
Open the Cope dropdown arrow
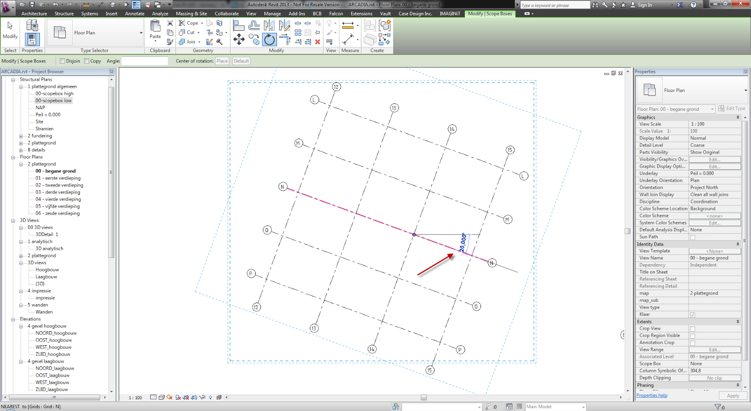pos(202,23)
